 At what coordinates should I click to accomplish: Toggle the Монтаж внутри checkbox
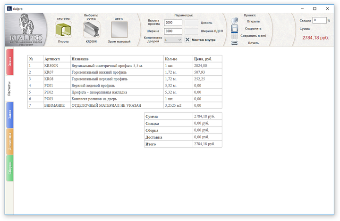coord(187,40)
